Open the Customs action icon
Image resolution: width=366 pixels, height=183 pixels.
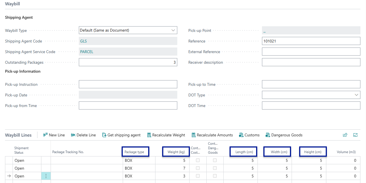point(241,135)
